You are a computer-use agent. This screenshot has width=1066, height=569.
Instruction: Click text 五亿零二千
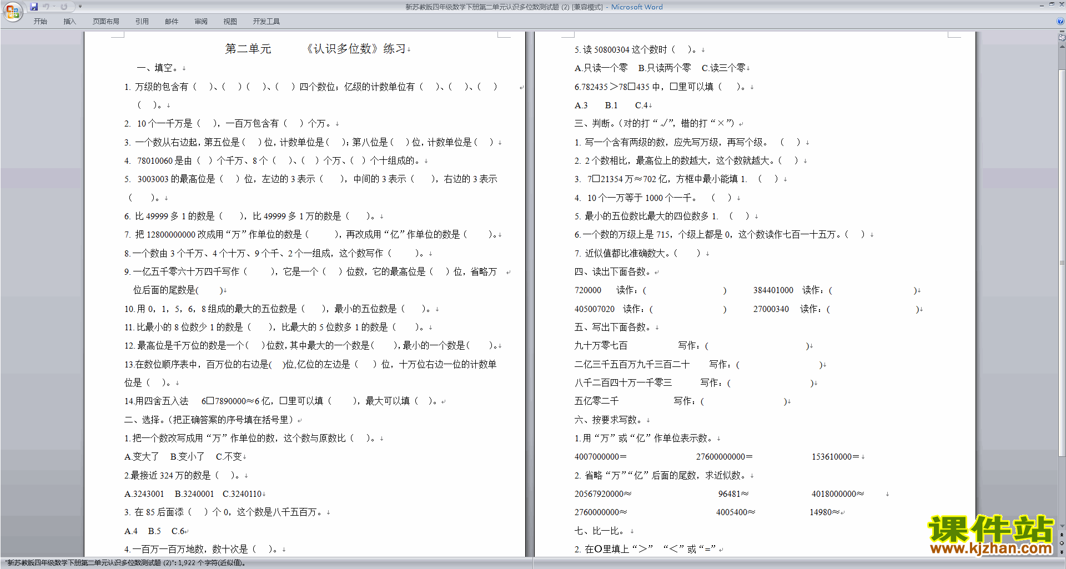click(596, 401)
